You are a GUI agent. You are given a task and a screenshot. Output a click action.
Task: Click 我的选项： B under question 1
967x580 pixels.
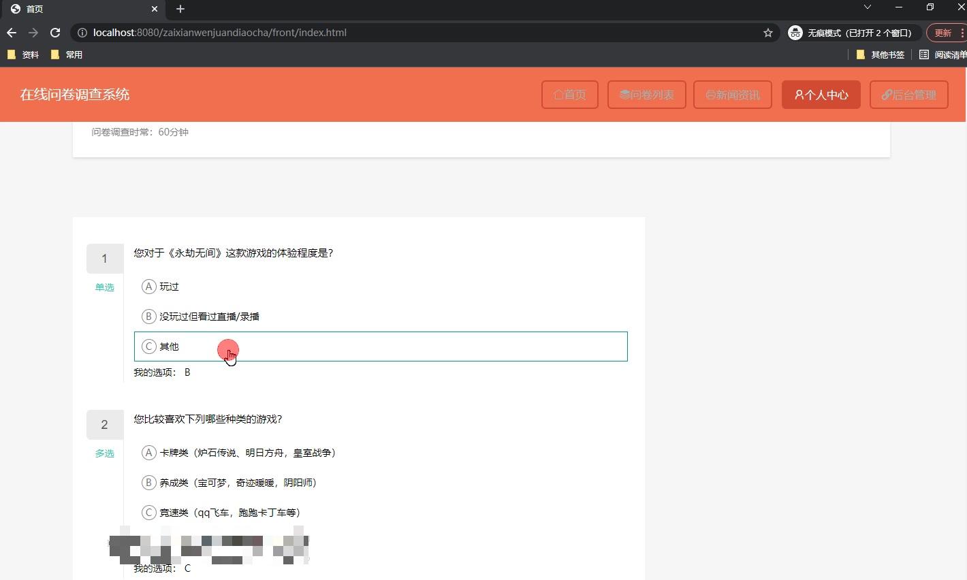162,372
